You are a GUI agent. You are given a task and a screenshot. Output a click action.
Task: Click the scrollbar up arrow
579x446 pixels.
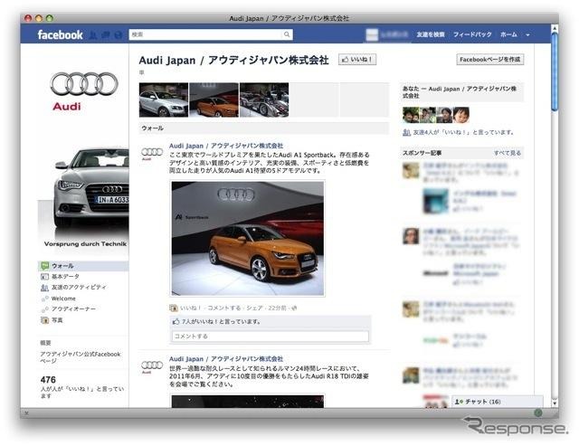click(555, 28)
